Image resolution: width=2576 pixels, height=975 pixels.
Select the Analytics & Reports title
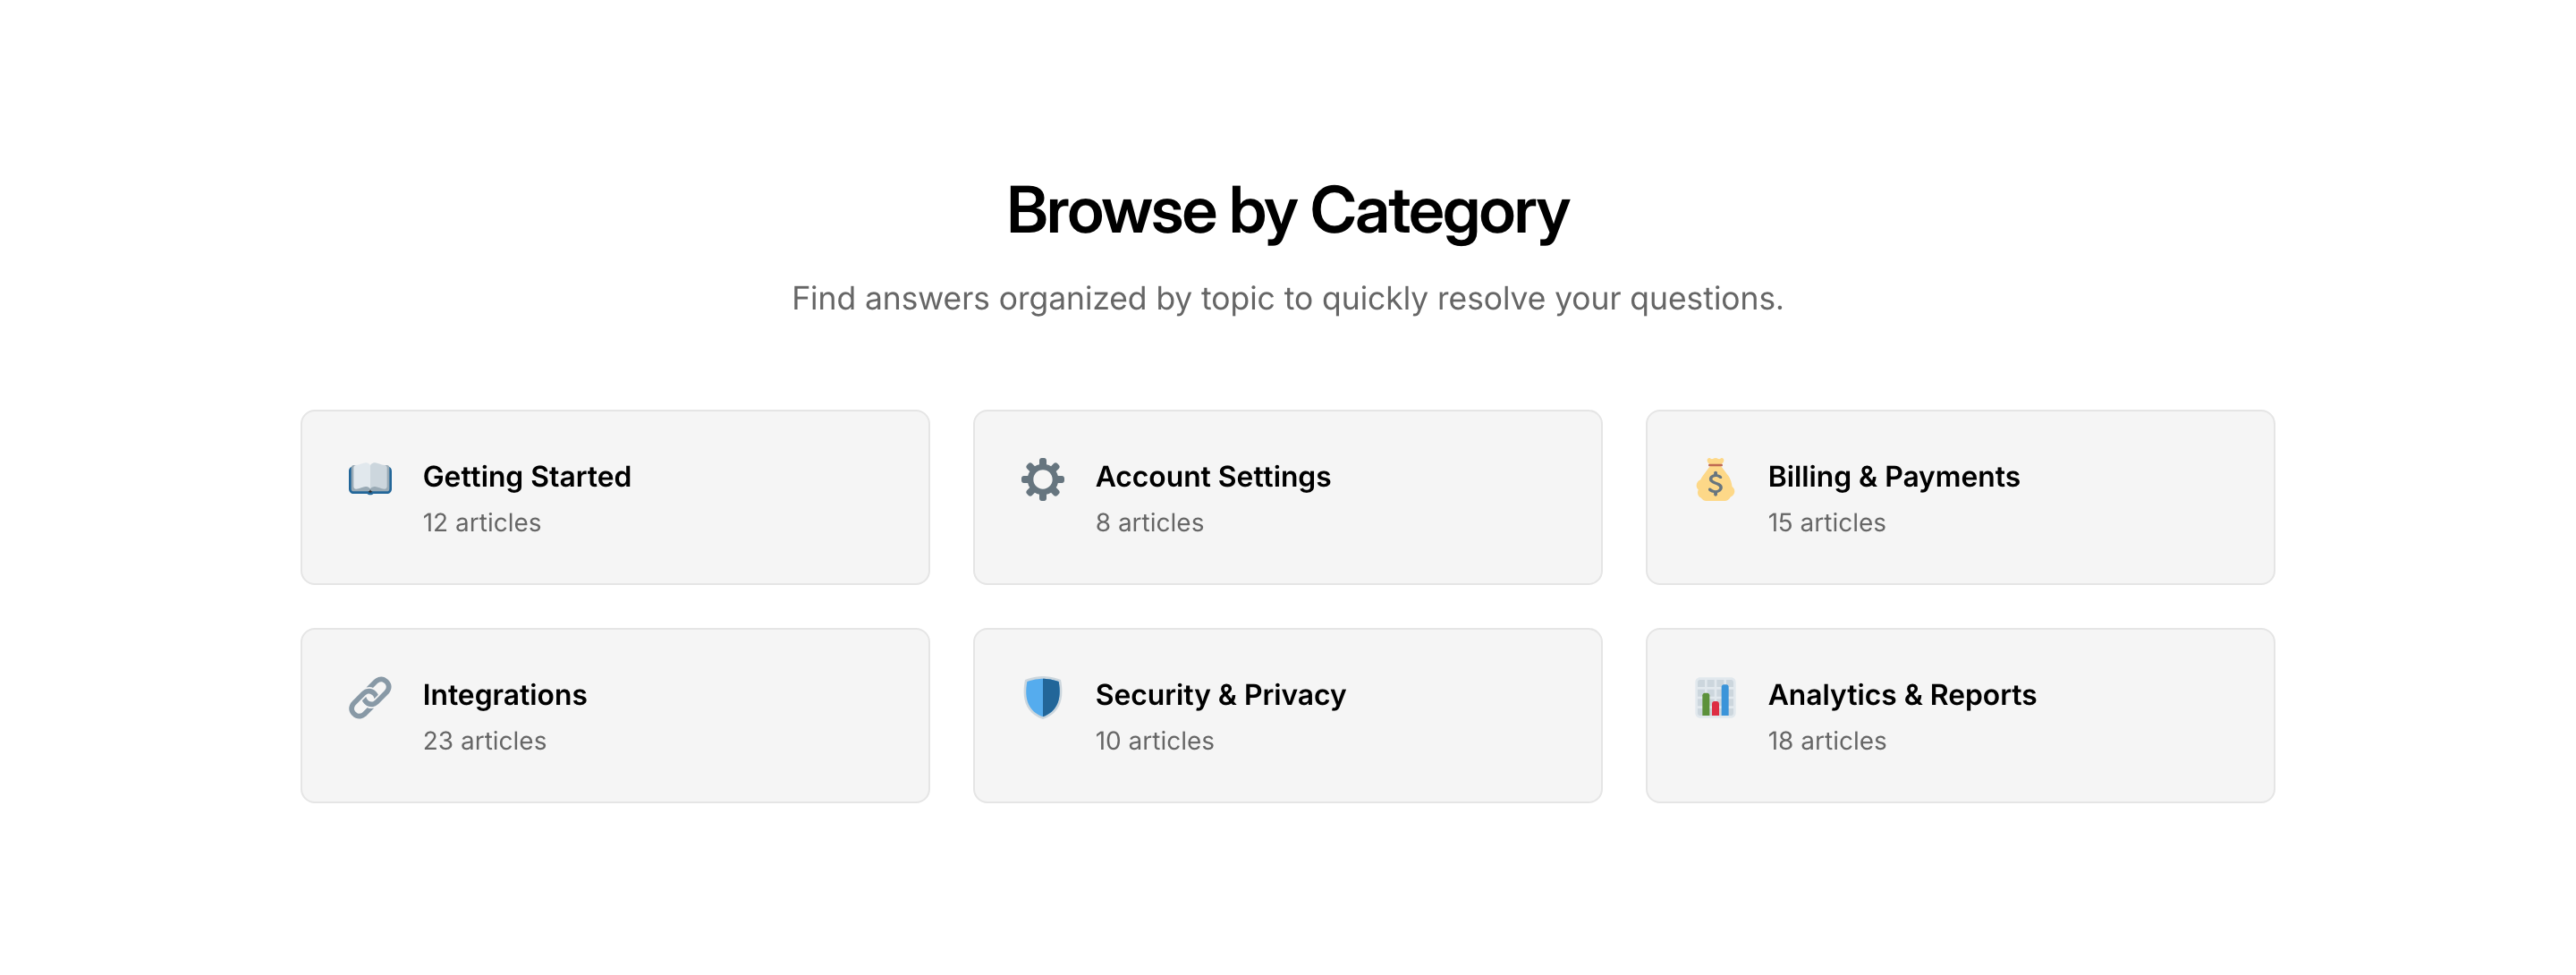click(x=1901, y=695)
